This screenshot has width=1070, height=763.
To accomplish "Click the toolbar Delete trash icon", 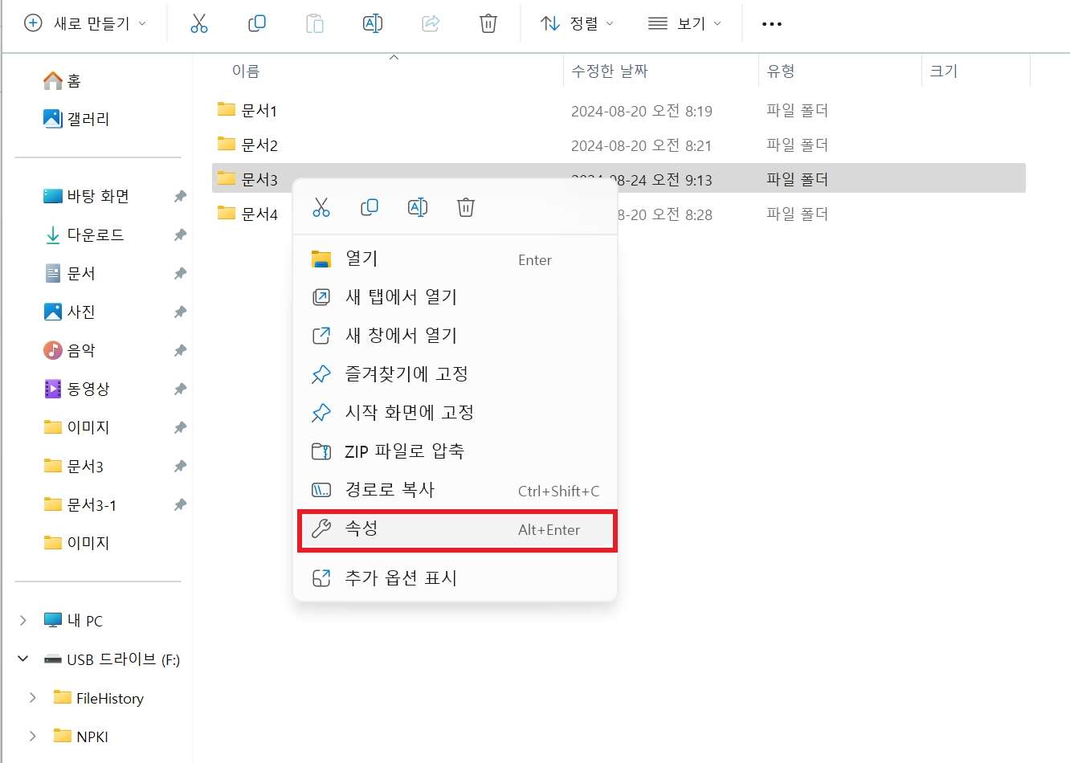I will [488, 24].
